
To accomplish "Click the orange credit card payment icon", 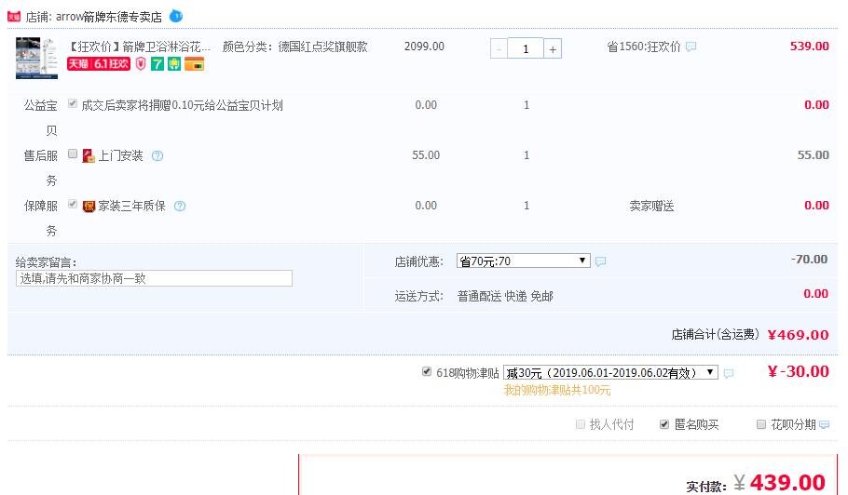I will (194, 63).
